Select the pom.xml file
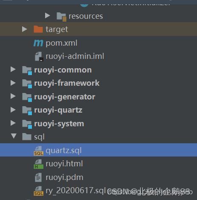197x200 pixels. (x=61, y=43)
